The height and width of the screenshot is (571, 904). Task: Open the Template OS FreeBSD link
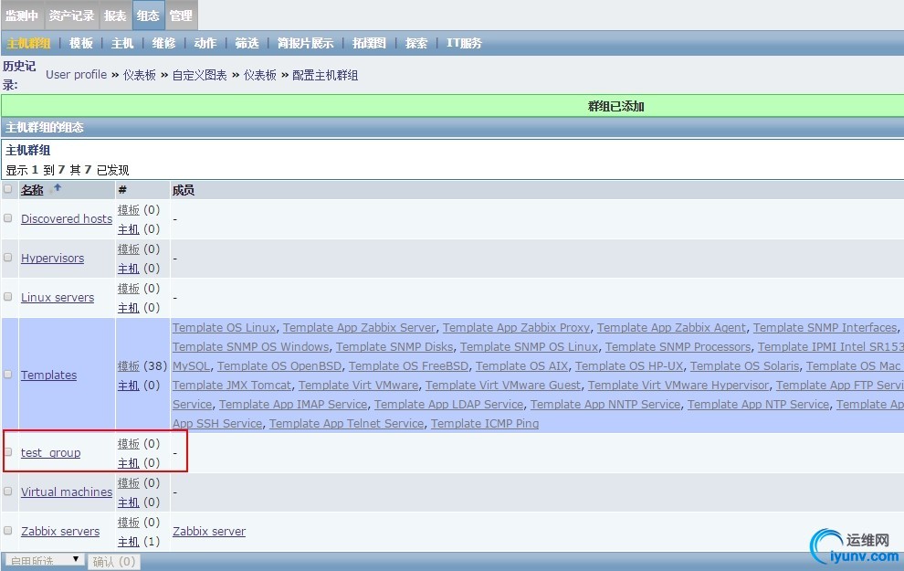[x=409, y=365]
